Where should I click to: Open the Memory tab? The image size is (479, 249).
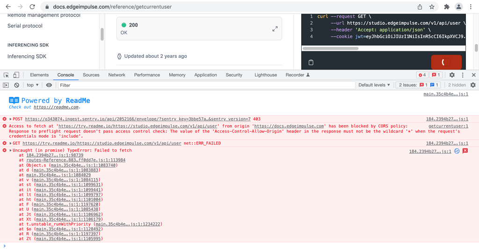pyautogui.click(x=177, y=75)
